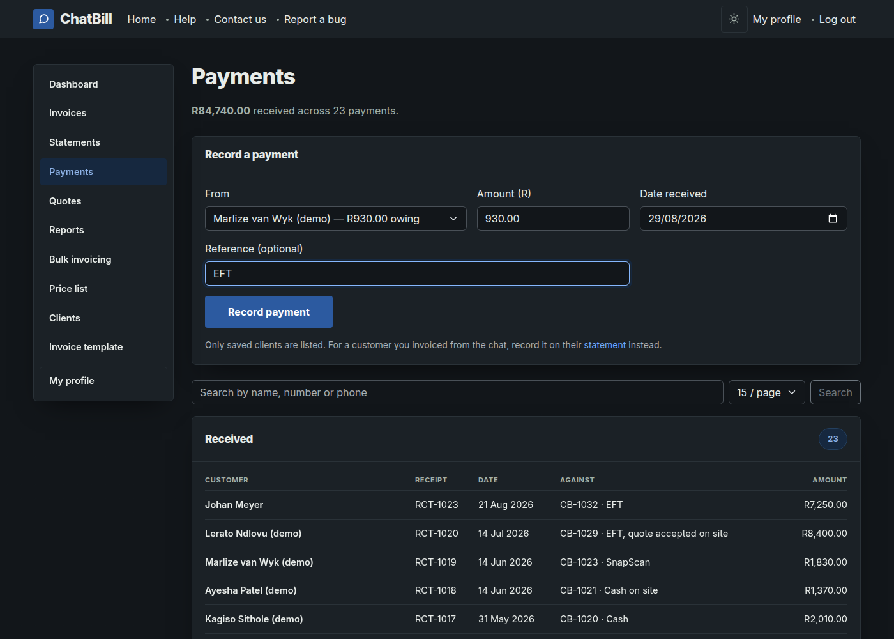Expand the From client dropdown
894x639 pixels.
point(336,219)
